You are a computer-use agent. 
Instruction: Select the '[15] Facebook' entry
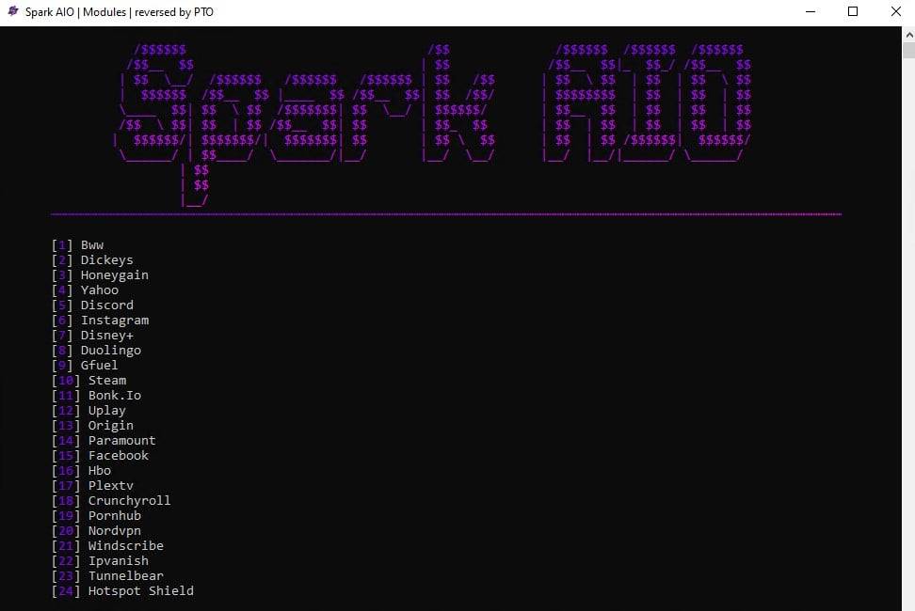pos(101,456)
